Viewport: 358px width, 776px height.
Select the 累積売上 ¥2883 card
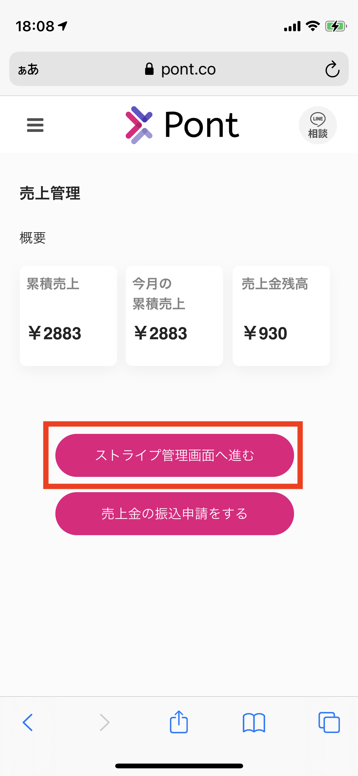(x=68, y=316)
